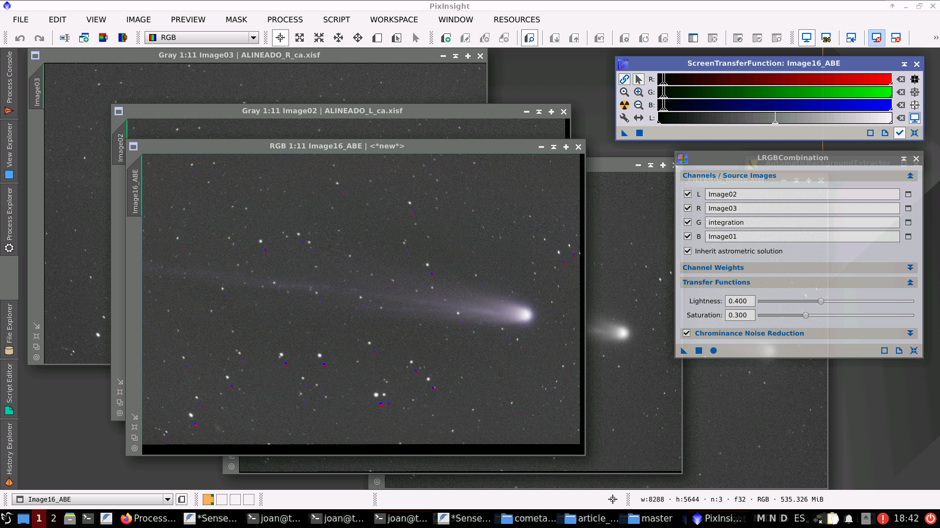
Task: Open the Image16_ABE view selector dropdown
Action: tap(167, 500)
